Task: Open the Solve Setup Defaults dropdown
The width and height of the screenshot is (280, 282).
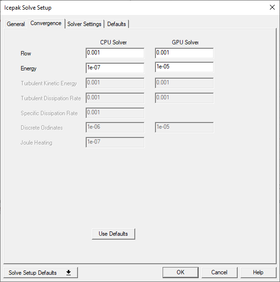Action: [x=40, y=272]
